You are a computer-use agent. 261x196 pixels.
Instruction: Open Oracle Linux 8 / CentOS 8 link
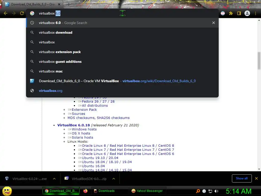128,145
